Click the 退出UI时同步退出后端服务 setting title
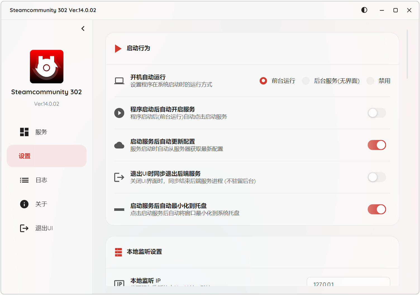The height and width of the screenshot is (295, 420). pyautogui.click(x=165, y=174)
